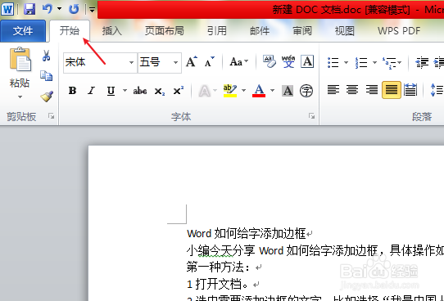Open font color dropdown arrow
Image resolution: width=444 pixels, height=301 pixels.
(273, 91)
